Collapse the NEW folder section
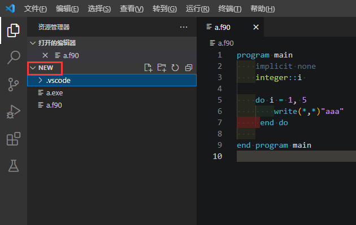Viewport: 356px width, 225px height. click(x=33, y=68)
